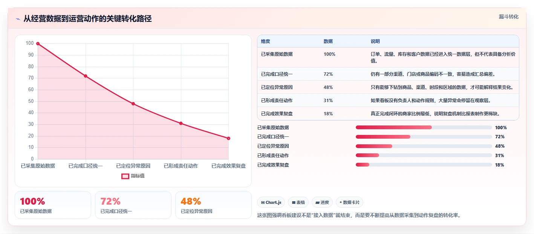Viewport: 534px width, 234px height.
Task: Click the chart data point at 已定位异常原因
Action: coord(133,104)
